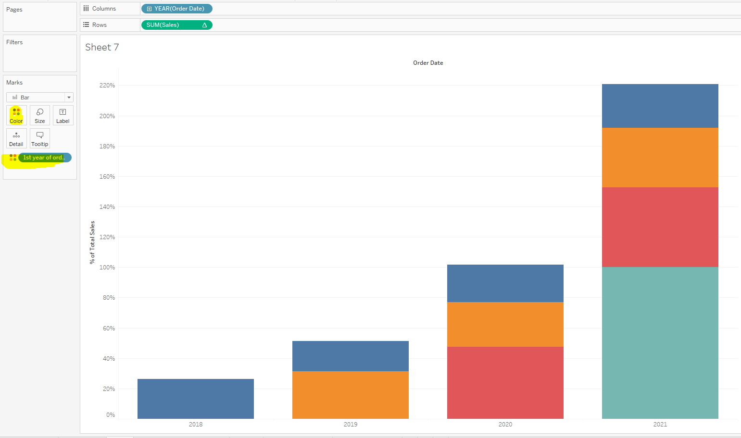Expand the YEAR(Order Date) pill with its plus icon
This screenshot has height=438, width=741.
pyautogui.click(x=149, y=9)
